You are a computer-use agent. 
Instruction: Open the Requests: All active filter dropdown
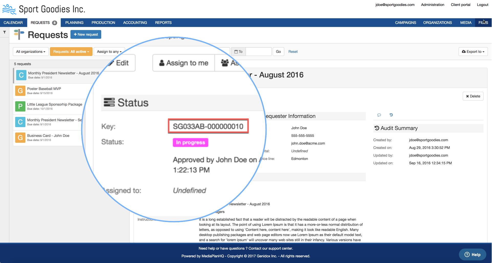(x=71, y=52)
